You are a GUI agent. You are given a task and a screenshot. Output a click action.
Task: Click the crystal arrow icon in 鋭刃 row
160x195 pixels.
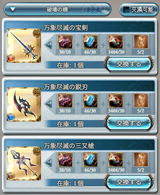(49, 104)
